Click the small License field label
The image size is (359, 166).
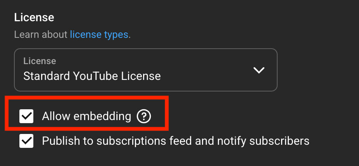pyautogui.click(x=40, y=61)
